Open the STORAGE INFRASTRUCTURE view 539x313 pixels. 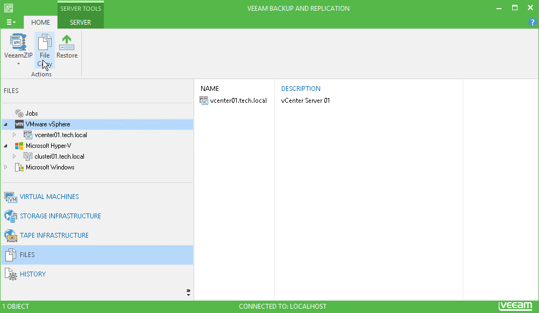pos(60,216)
